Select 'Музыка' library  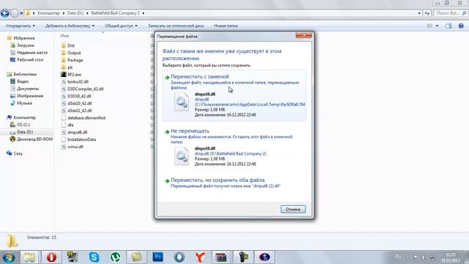click(24, 103)
